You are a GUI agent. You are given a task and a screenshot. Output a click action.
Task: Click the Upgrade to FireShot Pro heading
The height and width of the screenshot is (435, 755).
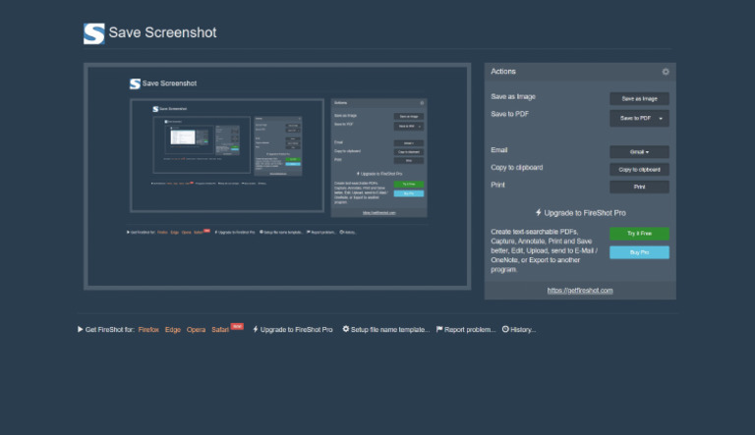tap(585, 213)
